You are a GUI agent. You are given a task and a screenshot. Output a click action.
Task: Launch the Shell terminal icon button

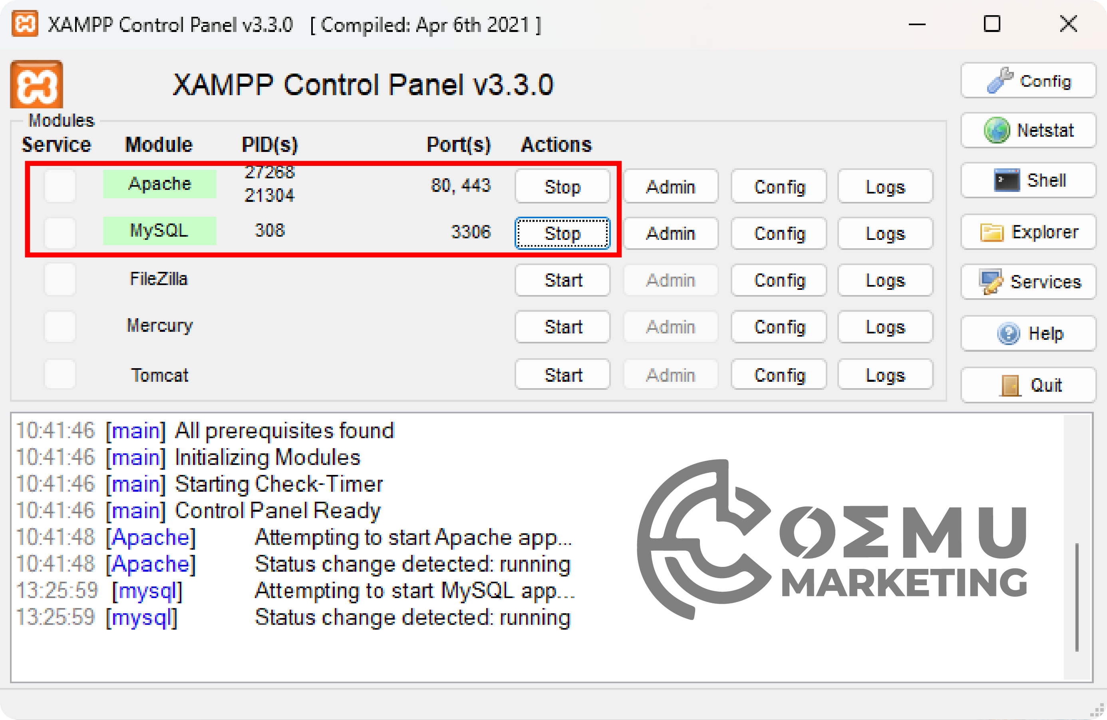(x=1028, y=180)
